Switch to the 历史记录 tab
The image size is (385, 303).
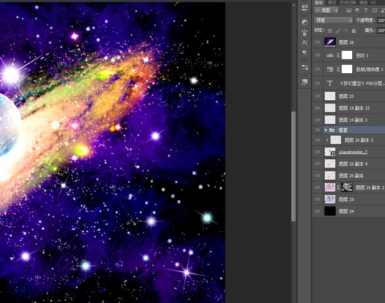348,3
